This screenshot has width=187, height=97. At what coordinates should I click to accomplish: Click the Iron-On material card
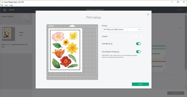tap(158, 54)
